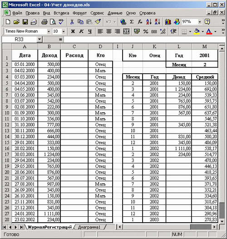Click the Средний column header cell
The width and height of the screenshot is (227, 239).
205,77
